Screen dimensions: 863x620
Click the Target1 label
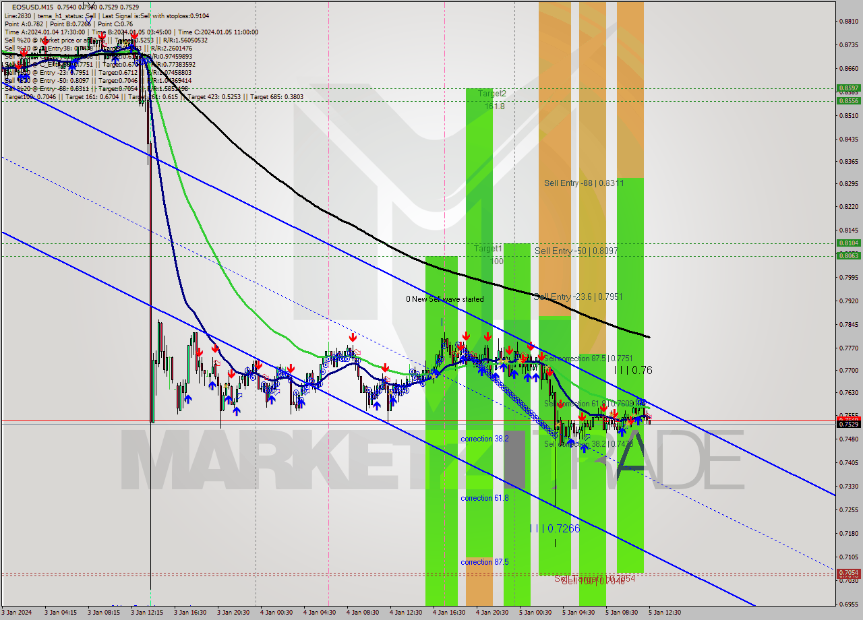click(487, 249)
